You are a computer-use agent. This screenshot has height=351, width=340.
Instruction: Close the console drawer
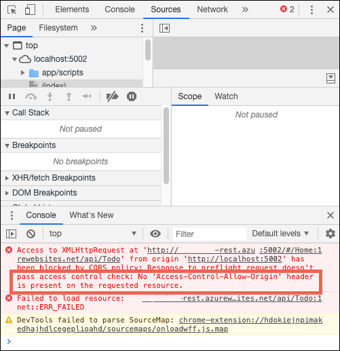[330, 215]
